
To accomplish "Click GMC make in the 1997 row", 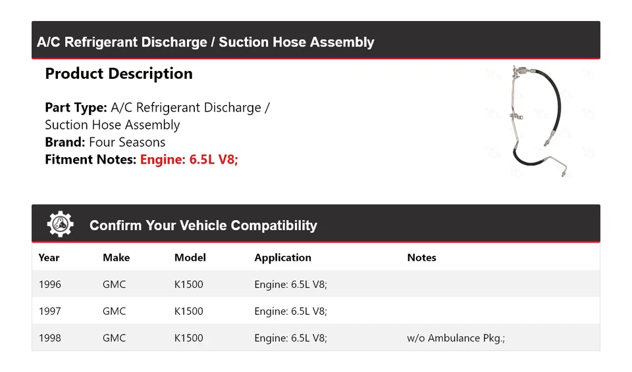I will pyautogui.click(x=114, y=311).
